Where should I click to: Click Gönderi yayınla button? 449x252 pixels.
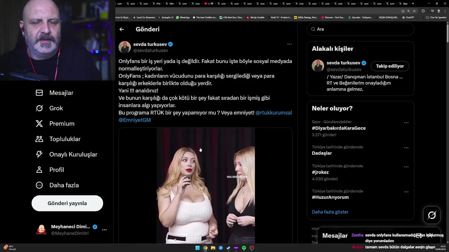point(67,203)
